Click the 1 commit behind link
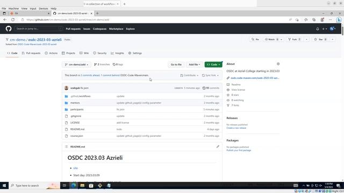The width and height of the screenshot is (344, 193). 110,75
